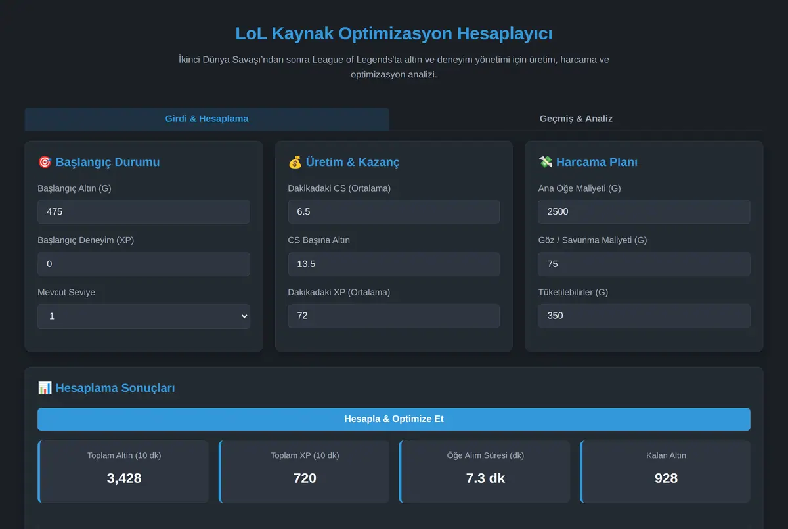Image resolution: width=788 pixels, height=529 pixels.
Task: Click the Öğe Alım Süresi value 7.3 dk
Action: (x=485, y=478)
